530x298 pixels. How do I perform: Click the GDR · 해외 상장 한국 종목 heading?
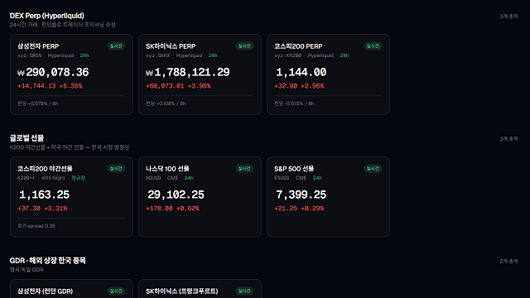pos(48,261)
